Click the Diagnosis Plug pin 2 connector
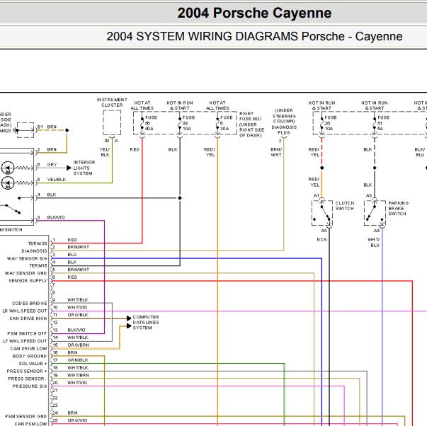The height and width of the screenshot is (426, 427). point(284,138)
